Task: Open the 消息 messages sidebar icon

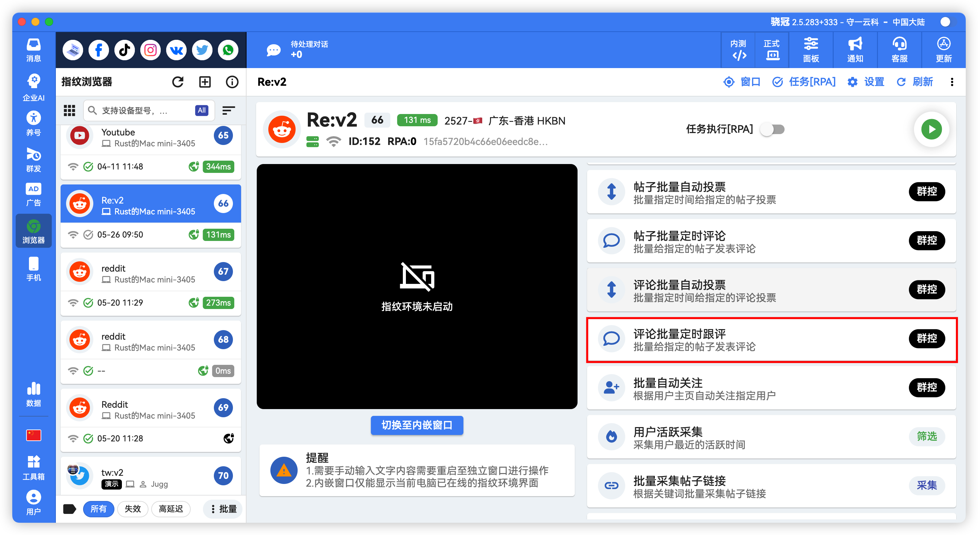Action: [33, 50]
